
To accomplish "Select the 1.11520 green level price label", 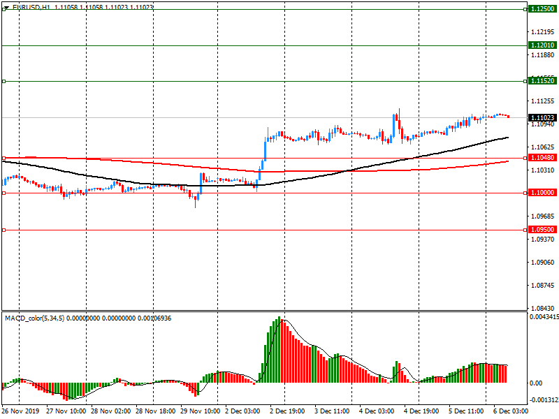I will pos(543,81).
